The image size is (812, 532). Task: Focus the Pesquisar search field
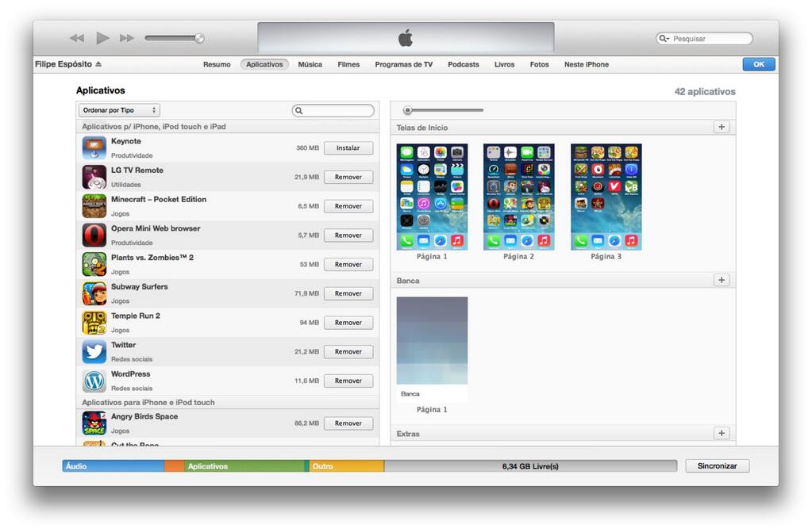[x=704, y=38]
